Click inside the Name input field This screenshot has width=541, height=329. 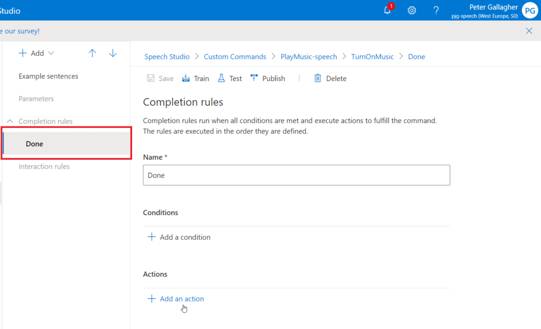point(296,175)
